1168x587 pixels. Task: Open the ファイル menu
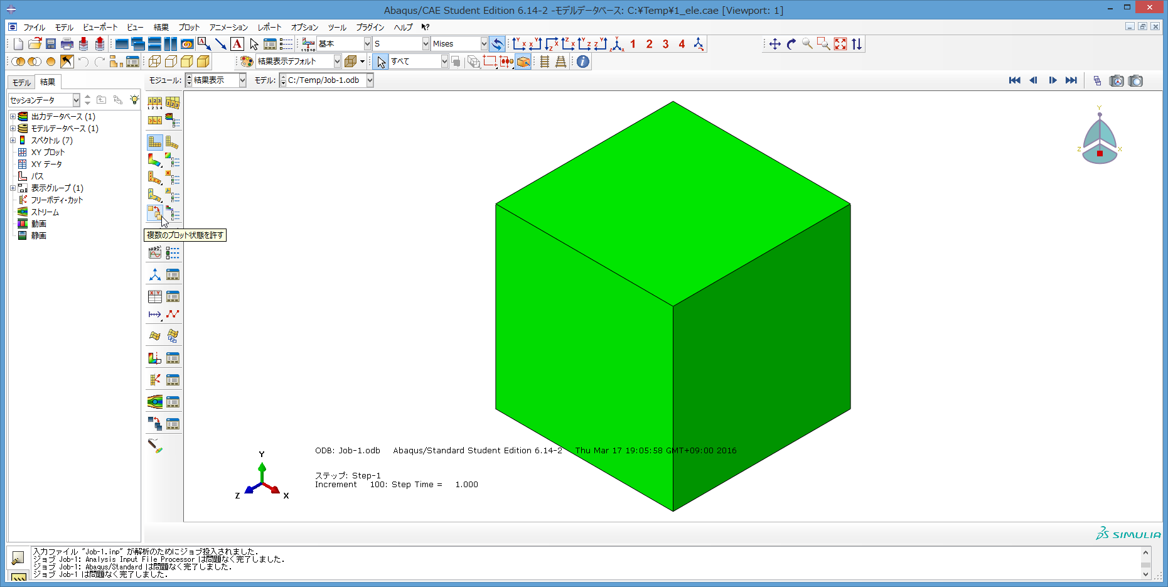pos(35,28)
